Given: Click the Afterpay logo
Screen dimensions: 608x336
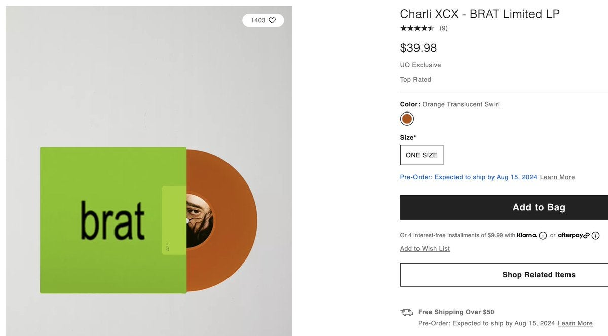Looking at the screenshot, I should [x=574, y=235].
